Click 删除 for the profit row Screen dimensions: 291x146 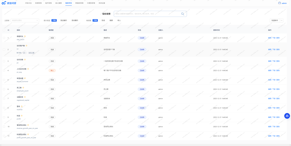pos(278,117)
